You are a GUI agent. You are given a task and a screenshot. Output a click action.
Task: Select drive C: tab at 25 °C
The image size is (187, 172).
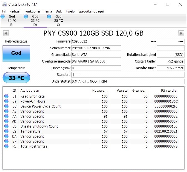[x=59, y=21]
